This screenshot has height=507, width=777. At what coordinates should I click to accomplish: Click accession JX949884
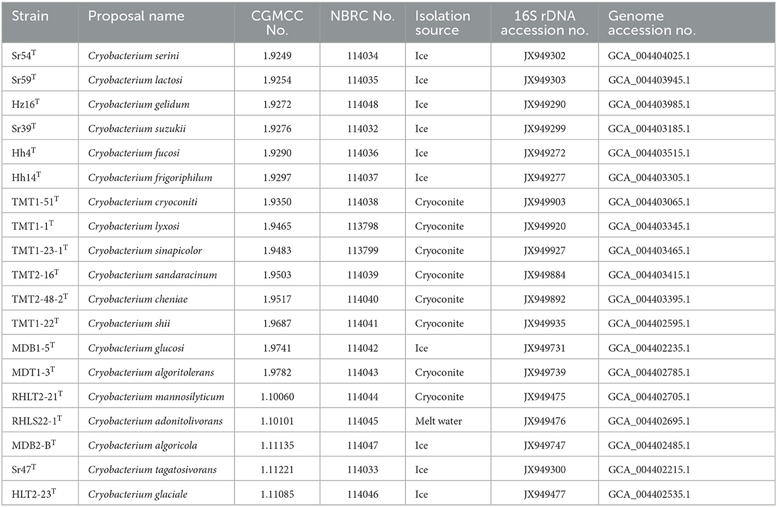(x=544, y=275)
